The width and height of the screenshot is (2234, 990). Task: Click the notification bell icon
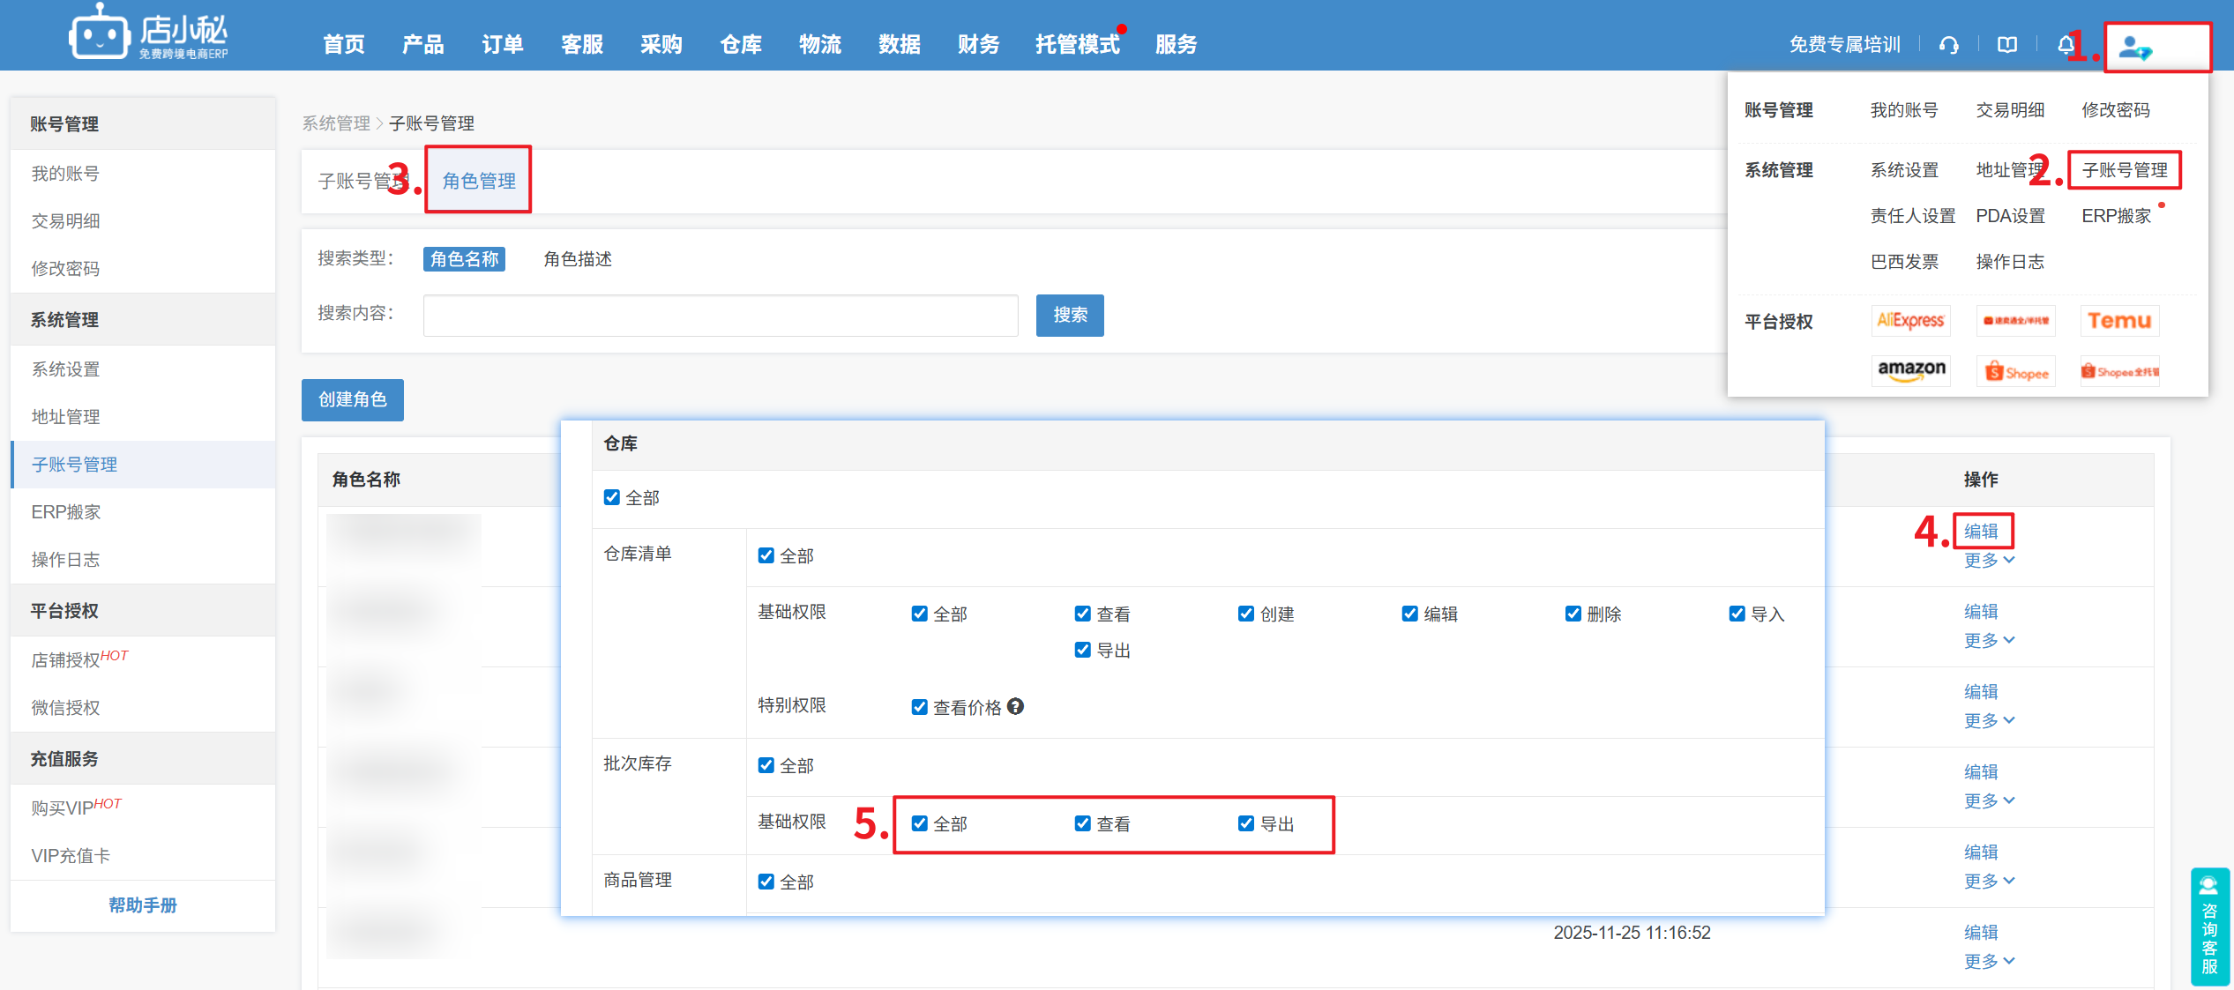[2065, 45]
